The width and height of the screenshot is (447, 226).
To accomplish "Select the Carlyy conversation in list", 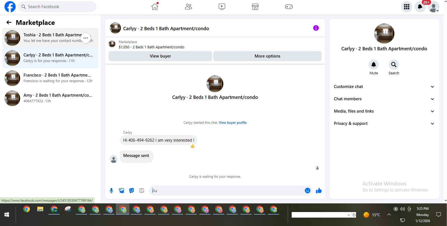I will [50, 58].
